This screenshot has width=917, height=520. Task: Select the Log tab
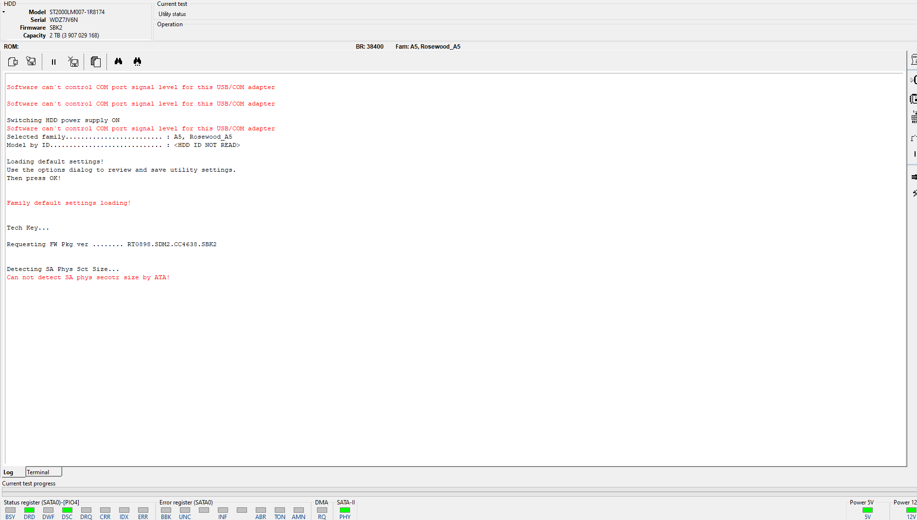point(9,472)
